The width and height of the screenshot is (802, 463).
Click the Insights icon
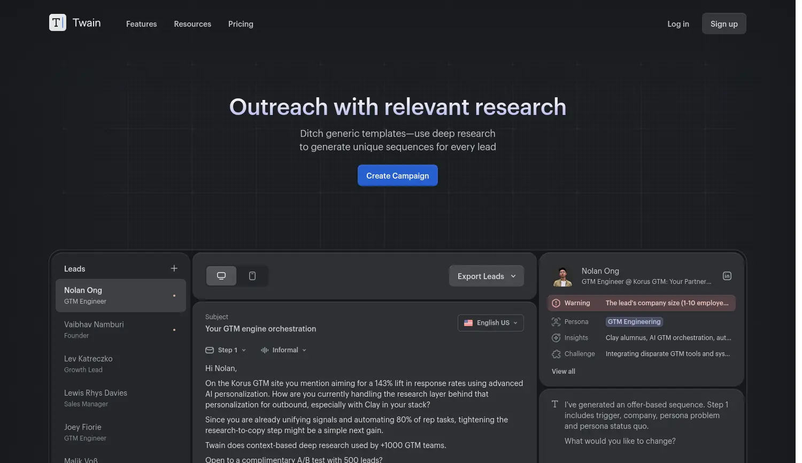pos(556,338)
